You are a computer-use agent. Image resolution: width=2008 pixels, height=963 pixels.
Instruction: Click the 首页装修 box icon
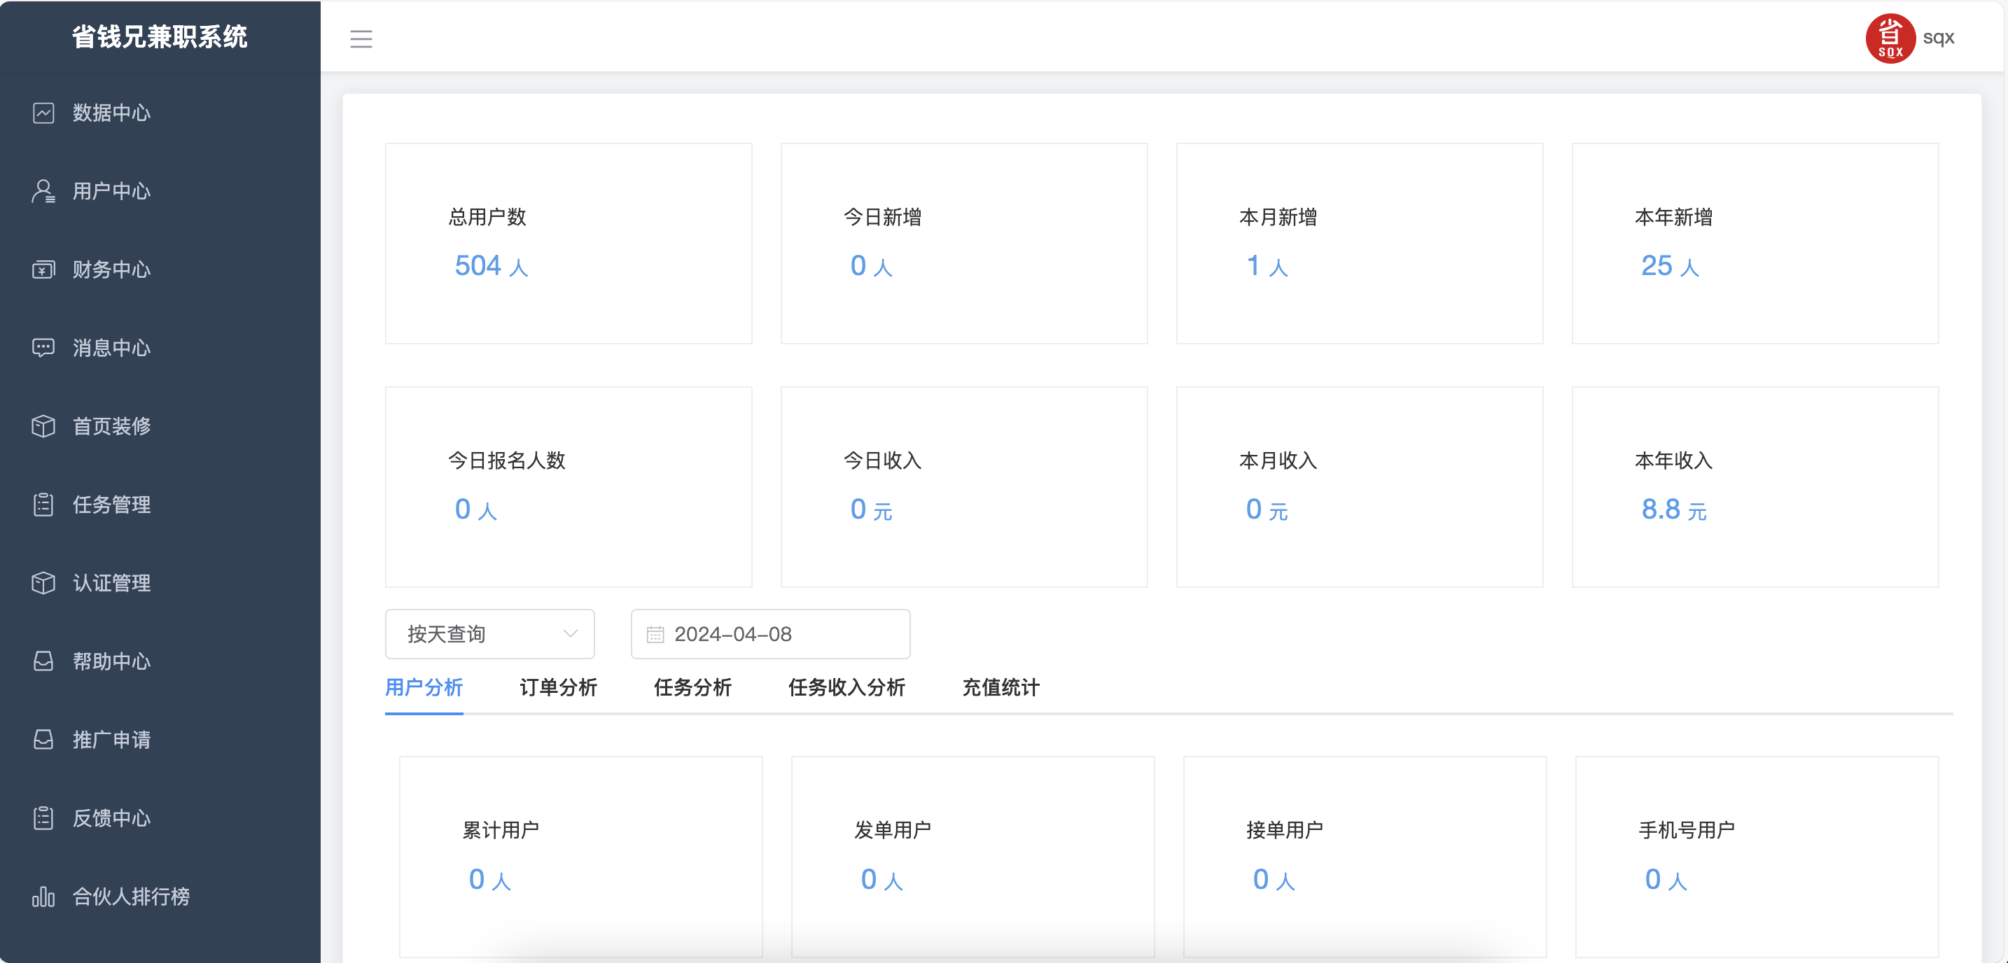pos(43,426)
